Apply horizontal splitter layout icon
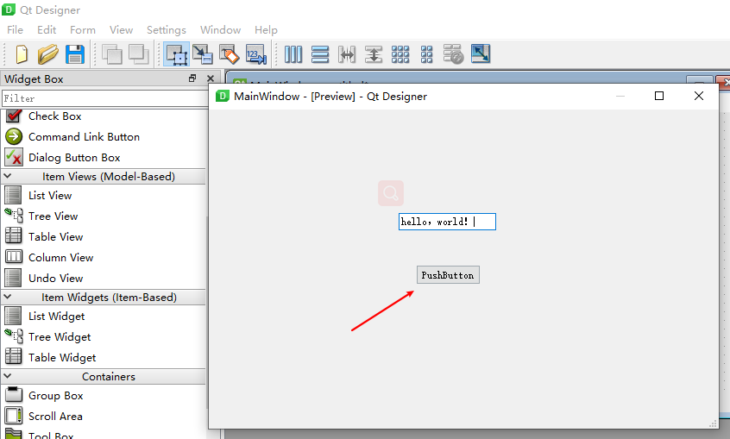The height and width of the screenshot is (439, 730). coord(347,54)
